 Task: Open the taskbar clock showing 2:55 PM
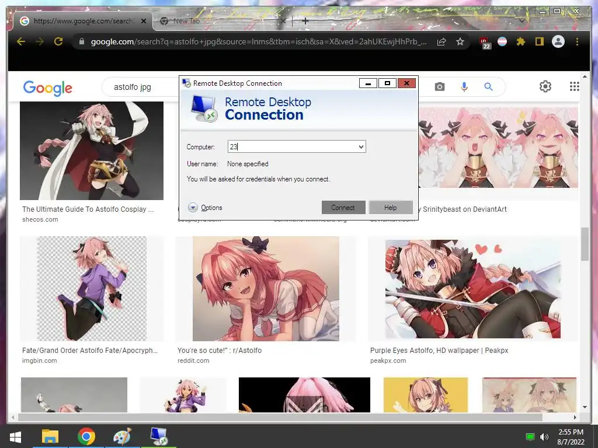[571, 437]
